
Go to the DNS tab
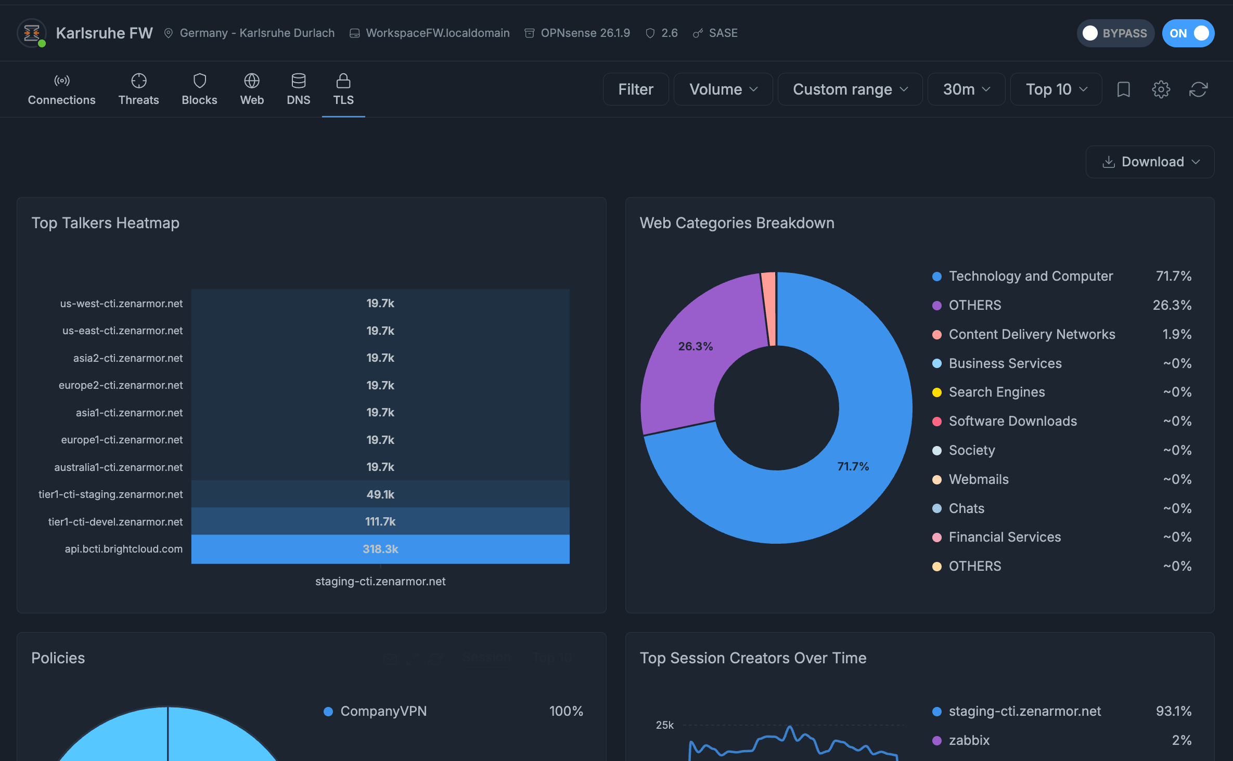[298, 89]
